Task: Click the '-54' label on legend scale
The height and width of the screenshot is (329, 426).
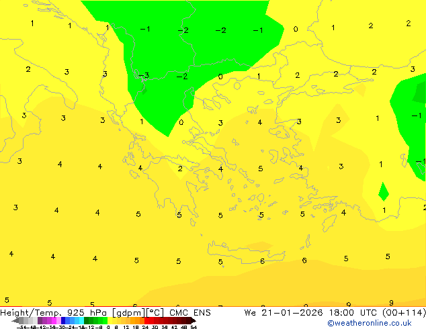Action: pyautogui.click(x=22, y=327)
